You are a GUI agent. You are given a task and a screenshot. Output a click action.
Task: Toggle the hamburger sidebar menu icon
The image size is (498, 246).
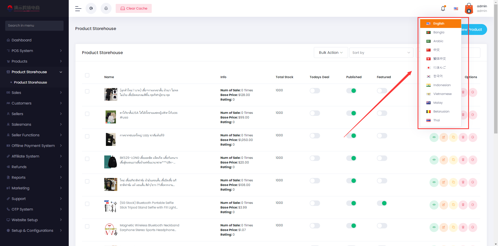click(x=78, y=9)
